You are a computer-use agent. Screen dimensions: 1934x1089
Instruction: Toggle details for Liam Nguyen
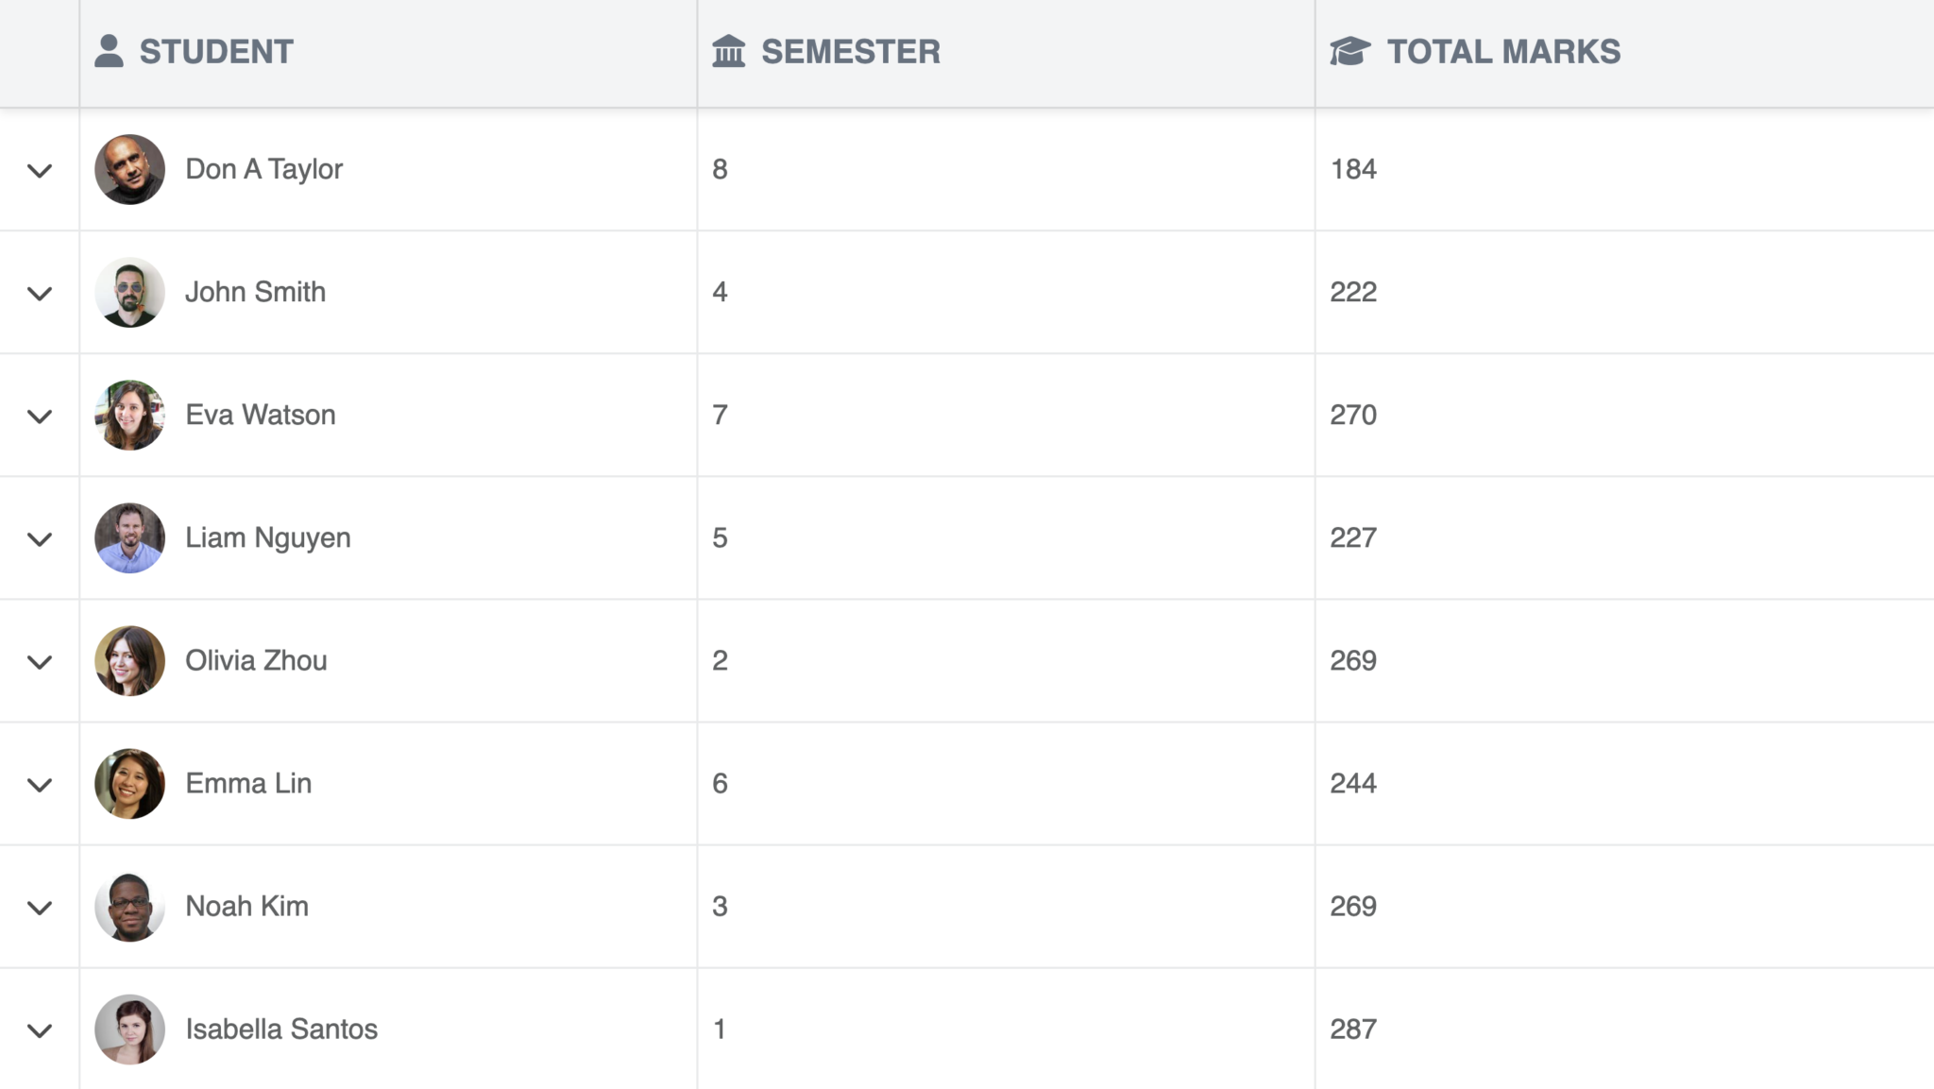point(40,538)
